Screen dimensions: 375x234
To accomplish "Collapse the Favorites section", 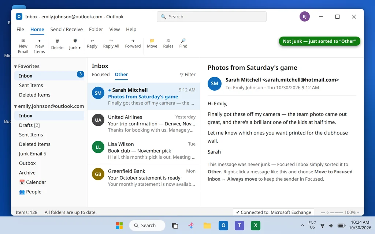I will [x=15, y=67].
